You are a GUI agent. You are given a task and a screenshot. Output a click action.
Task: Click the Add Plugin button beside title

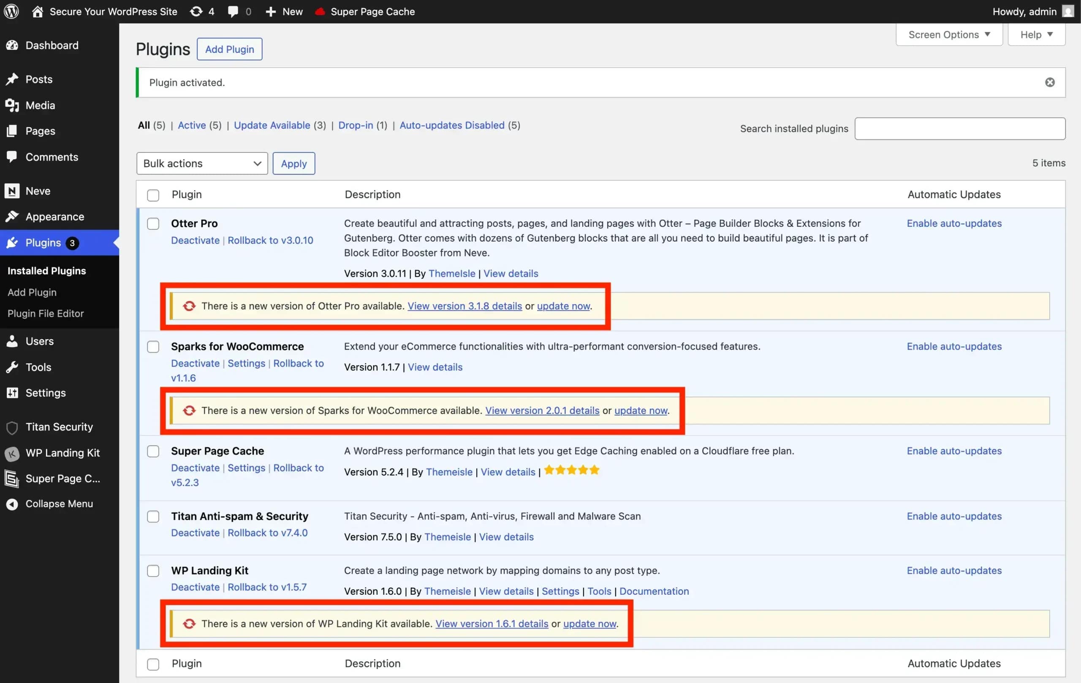(x=229, y=49)
